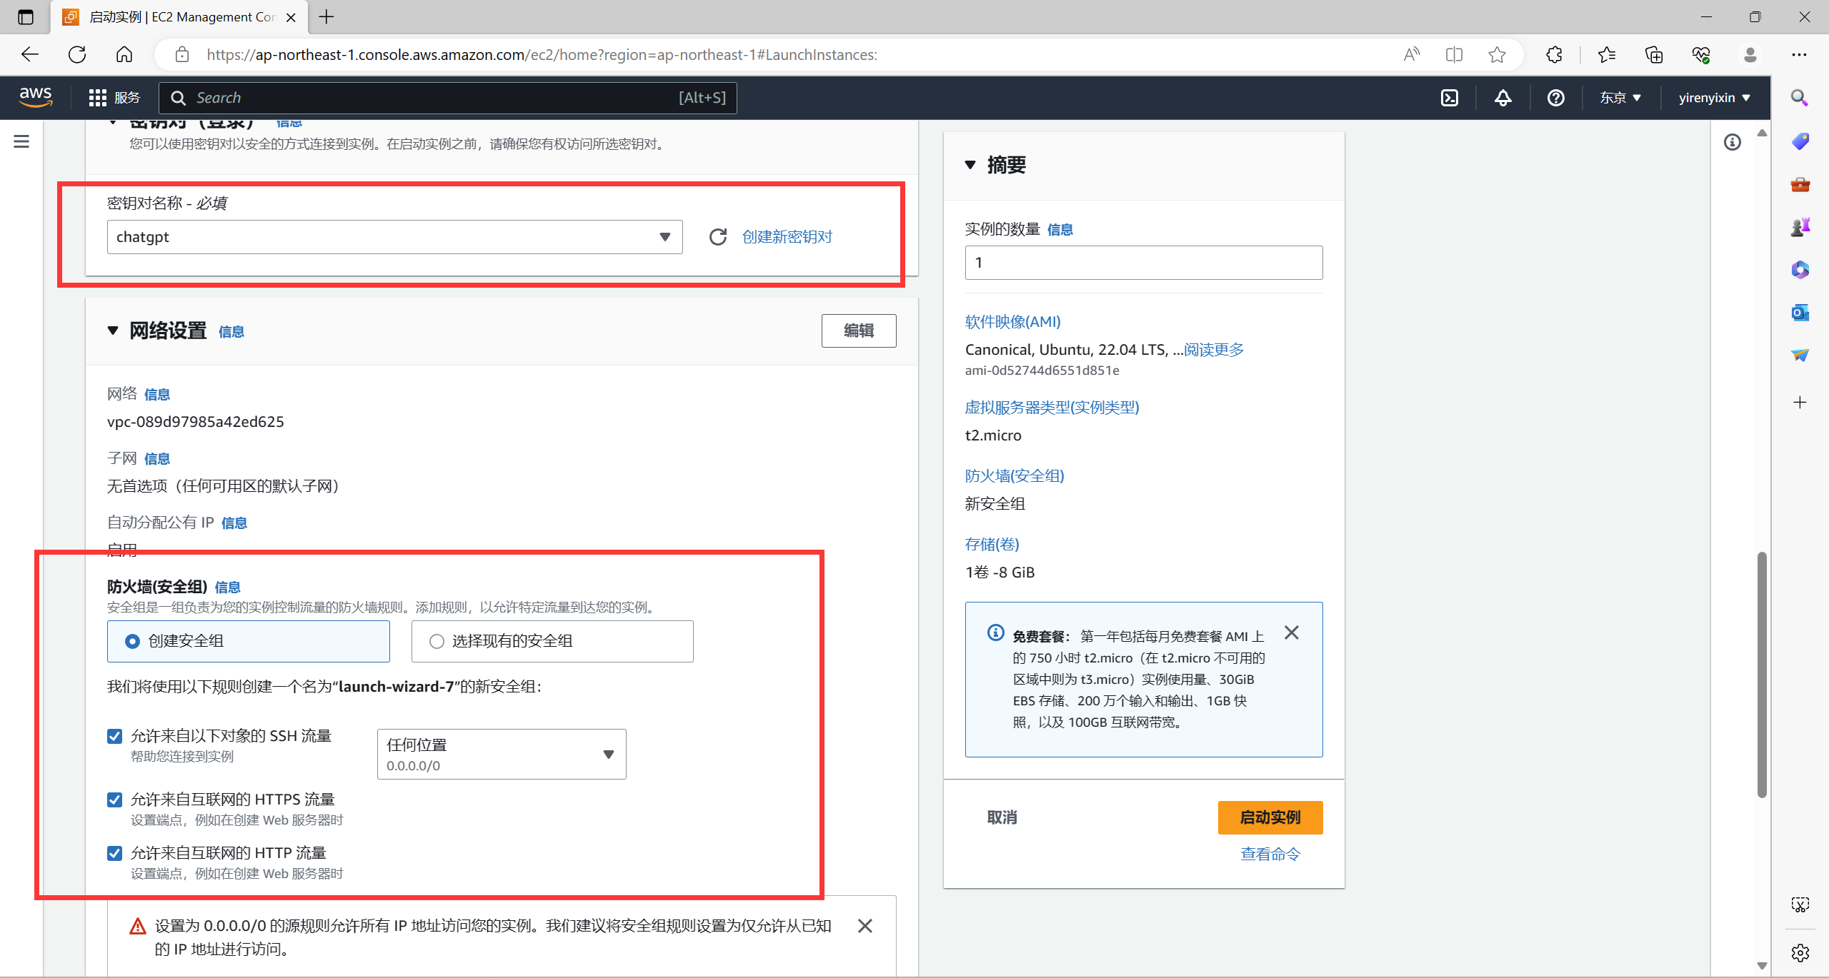Open a new browser tab
Viewport: 1829px width, 978px height.
point(327,17)
